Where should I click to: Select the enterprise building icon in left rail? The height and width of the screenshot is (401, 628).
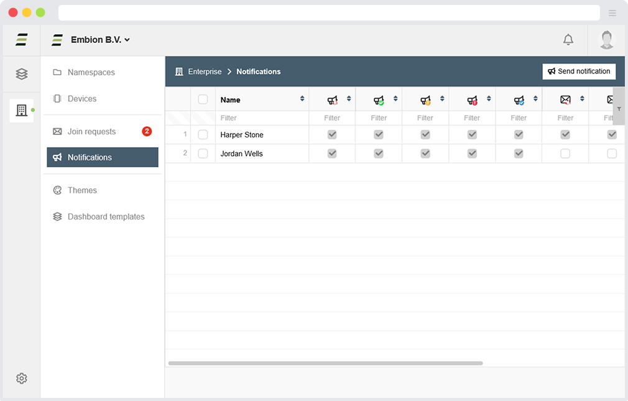tap(22, 111)
